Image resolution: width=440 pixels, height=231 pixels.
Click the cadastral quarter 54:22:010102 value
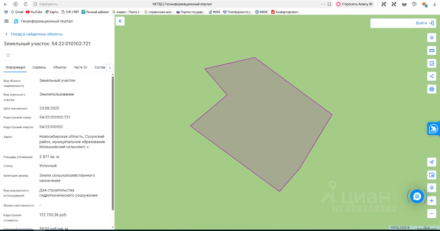pos(51,127)
